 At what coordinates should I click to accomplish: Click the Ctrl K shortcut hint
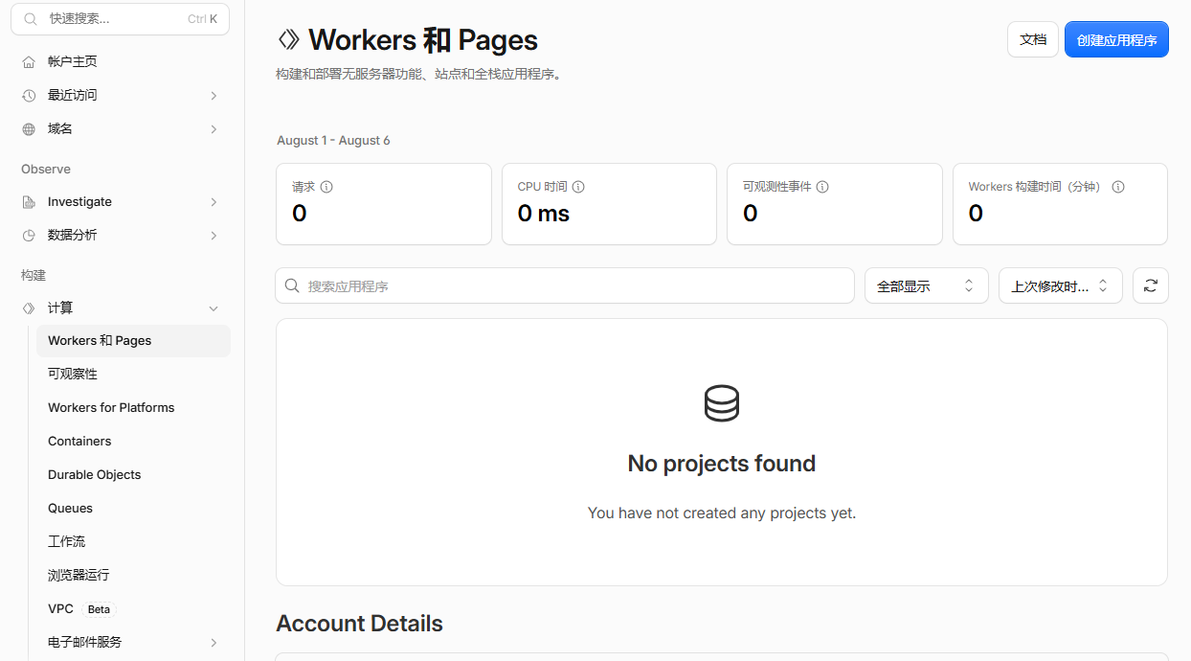(x=202, y=19)
